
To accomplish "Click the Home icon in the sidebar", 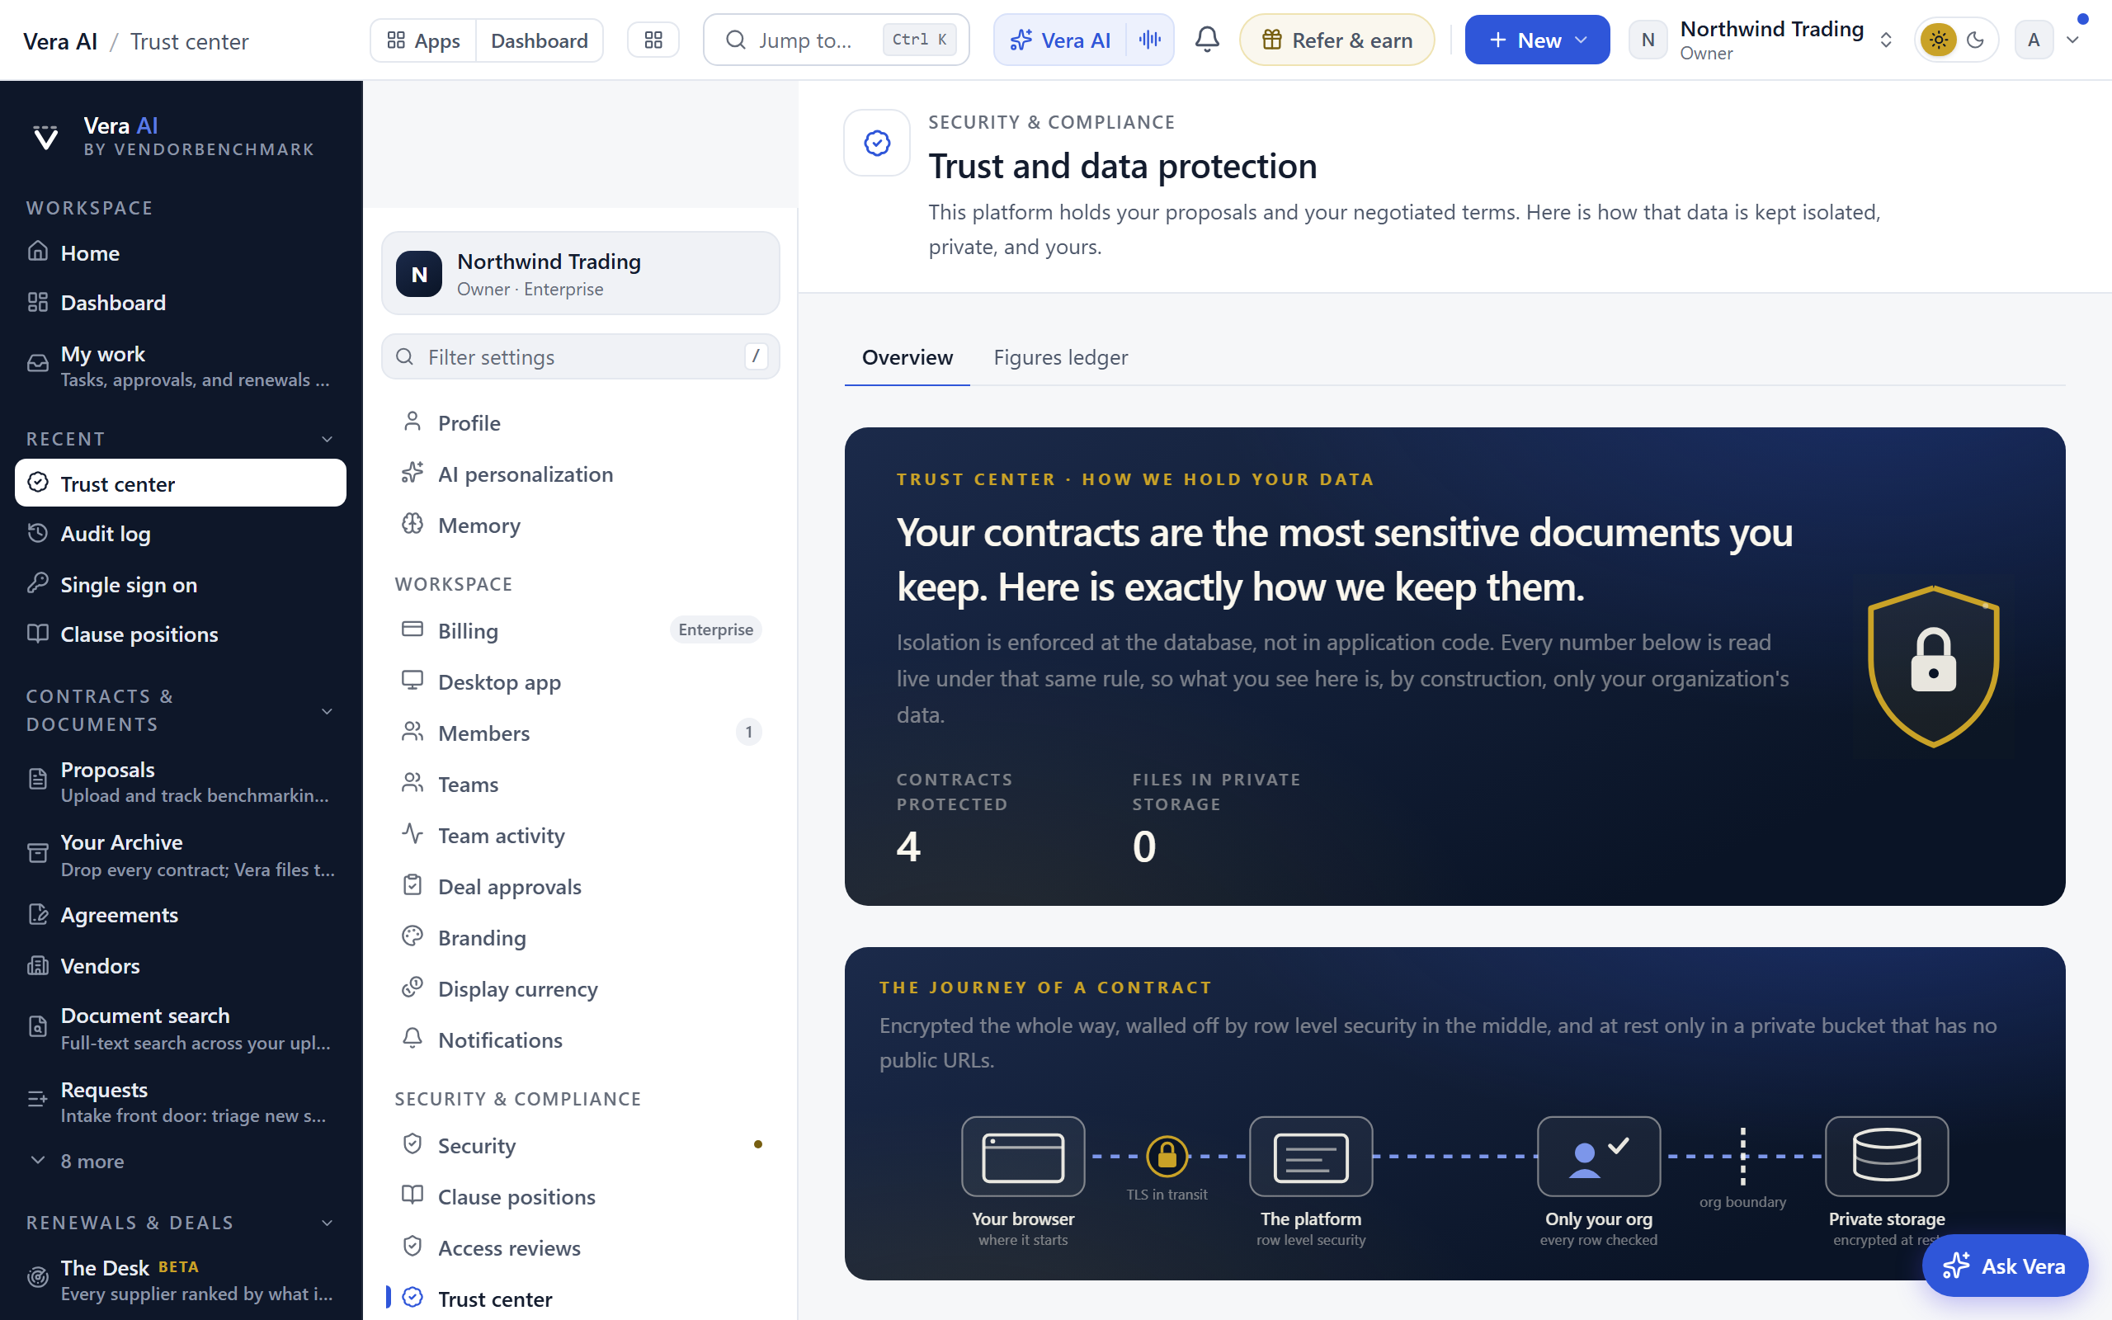I will (x=37, y=252).
